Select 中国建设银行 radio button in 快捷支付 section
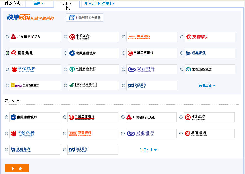Screen dimensions: 245x174 pyautogui.click(x=65, y=53)
